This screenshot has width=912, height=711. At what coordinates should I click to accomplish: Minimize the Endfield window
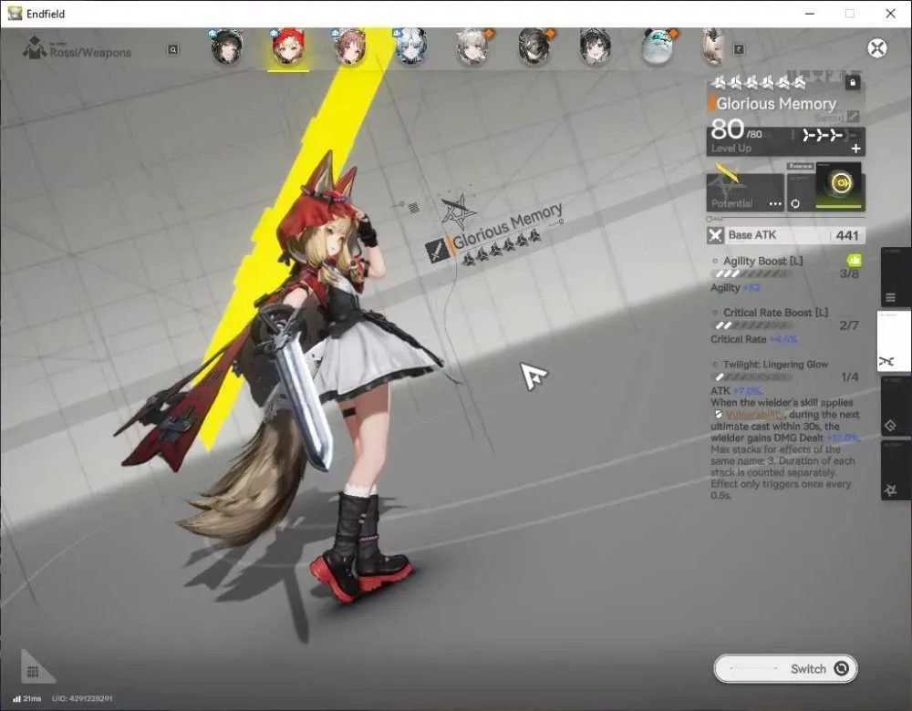coord(810,14)
